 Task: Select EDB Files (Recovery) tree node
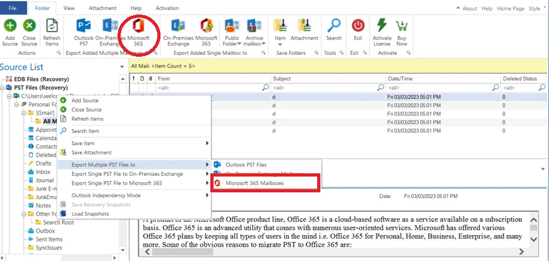pyautogui.click(x=41, y=79)
